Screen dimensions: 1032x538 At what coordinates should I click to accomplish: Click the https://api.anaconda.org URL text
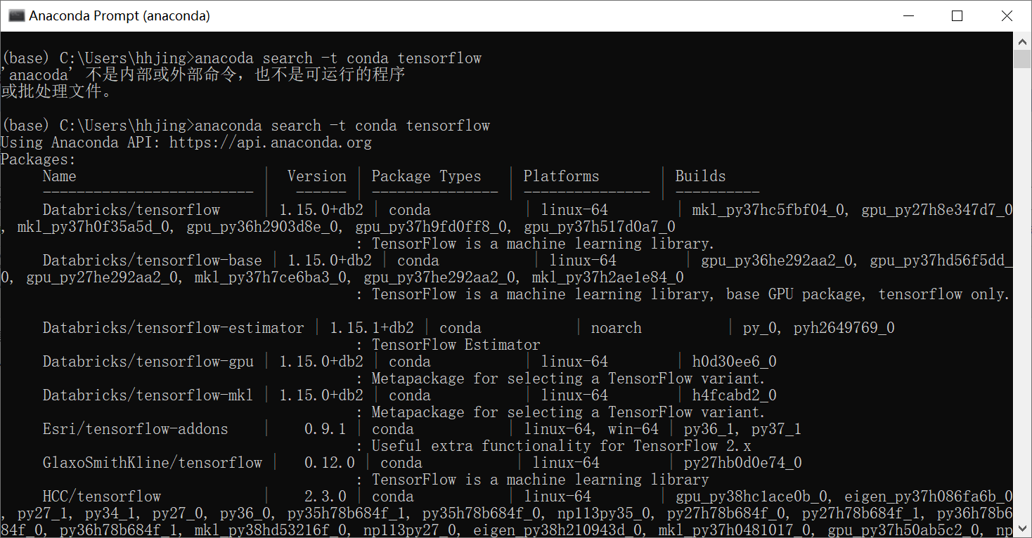(271, 143)
